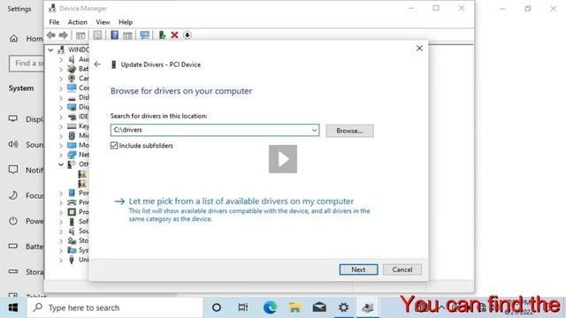This screenshot has width=566, height=318.
Task: Expand the Disk drives tree node
Action: click(x=61, y=98)
